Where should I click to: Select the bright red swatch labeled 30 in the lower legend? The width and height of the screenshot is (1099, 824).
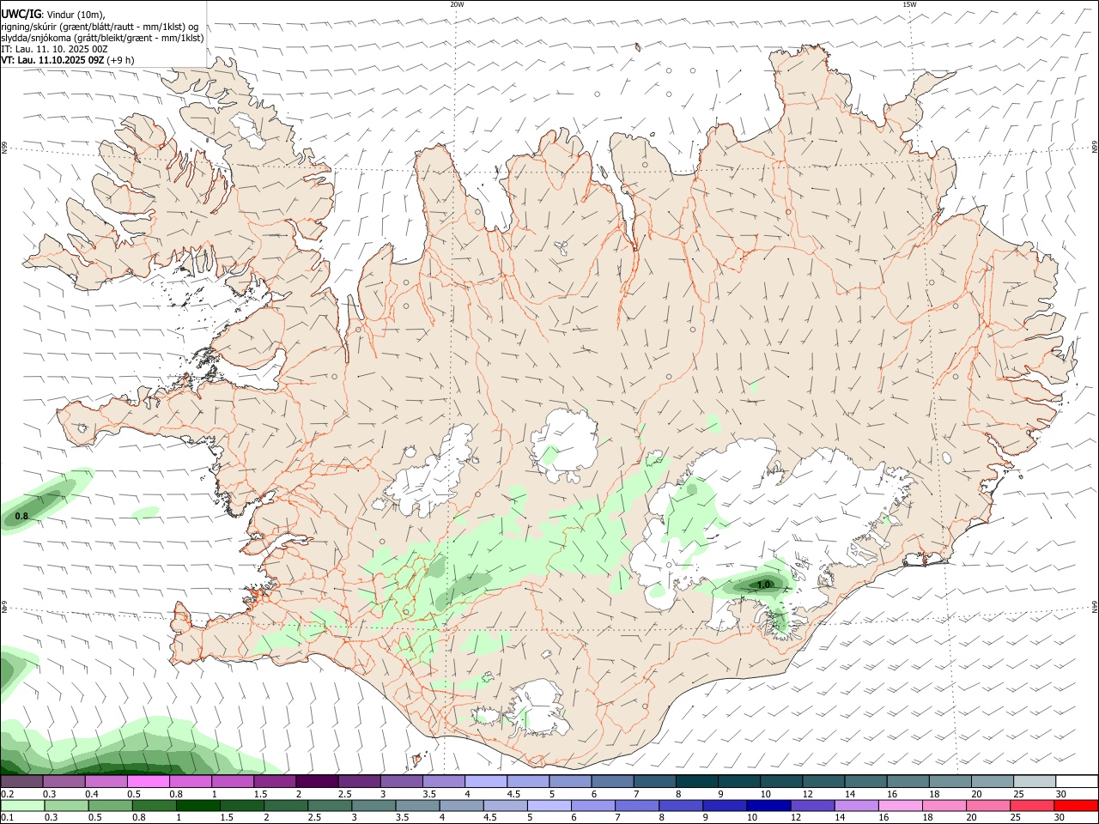point(1076,806)
